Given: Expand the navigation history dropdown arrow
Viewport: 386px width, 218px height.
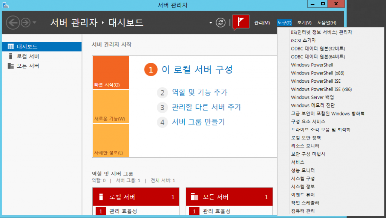Looking at the screenshot, I should coord(35,23).
